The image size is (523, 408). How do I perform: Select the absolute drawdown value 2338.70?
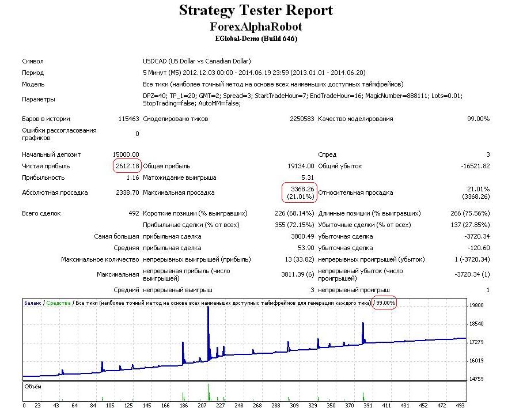point(127,192)
